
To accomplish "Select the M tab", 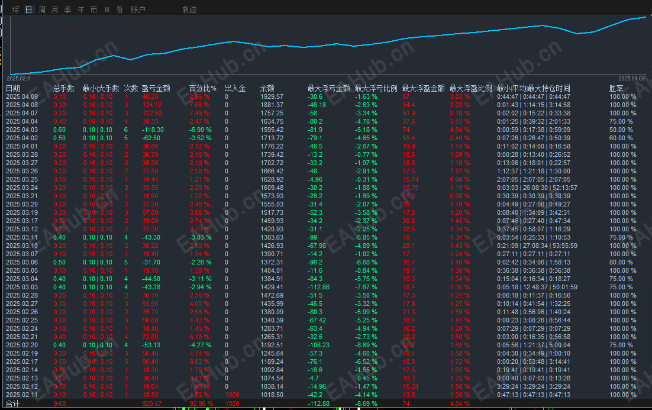I will tap(107, 9).
